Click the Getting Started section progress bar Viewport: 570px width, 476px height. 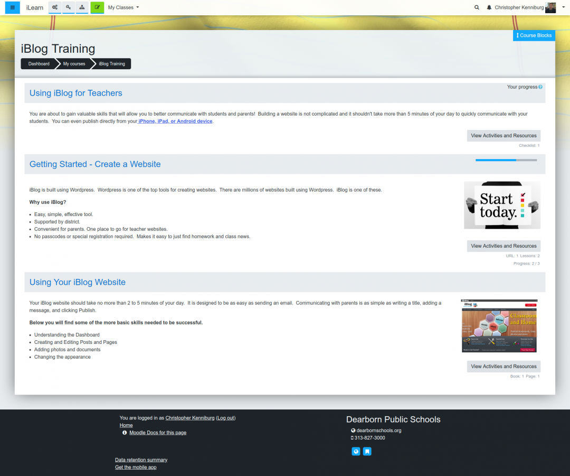point(506,159)
